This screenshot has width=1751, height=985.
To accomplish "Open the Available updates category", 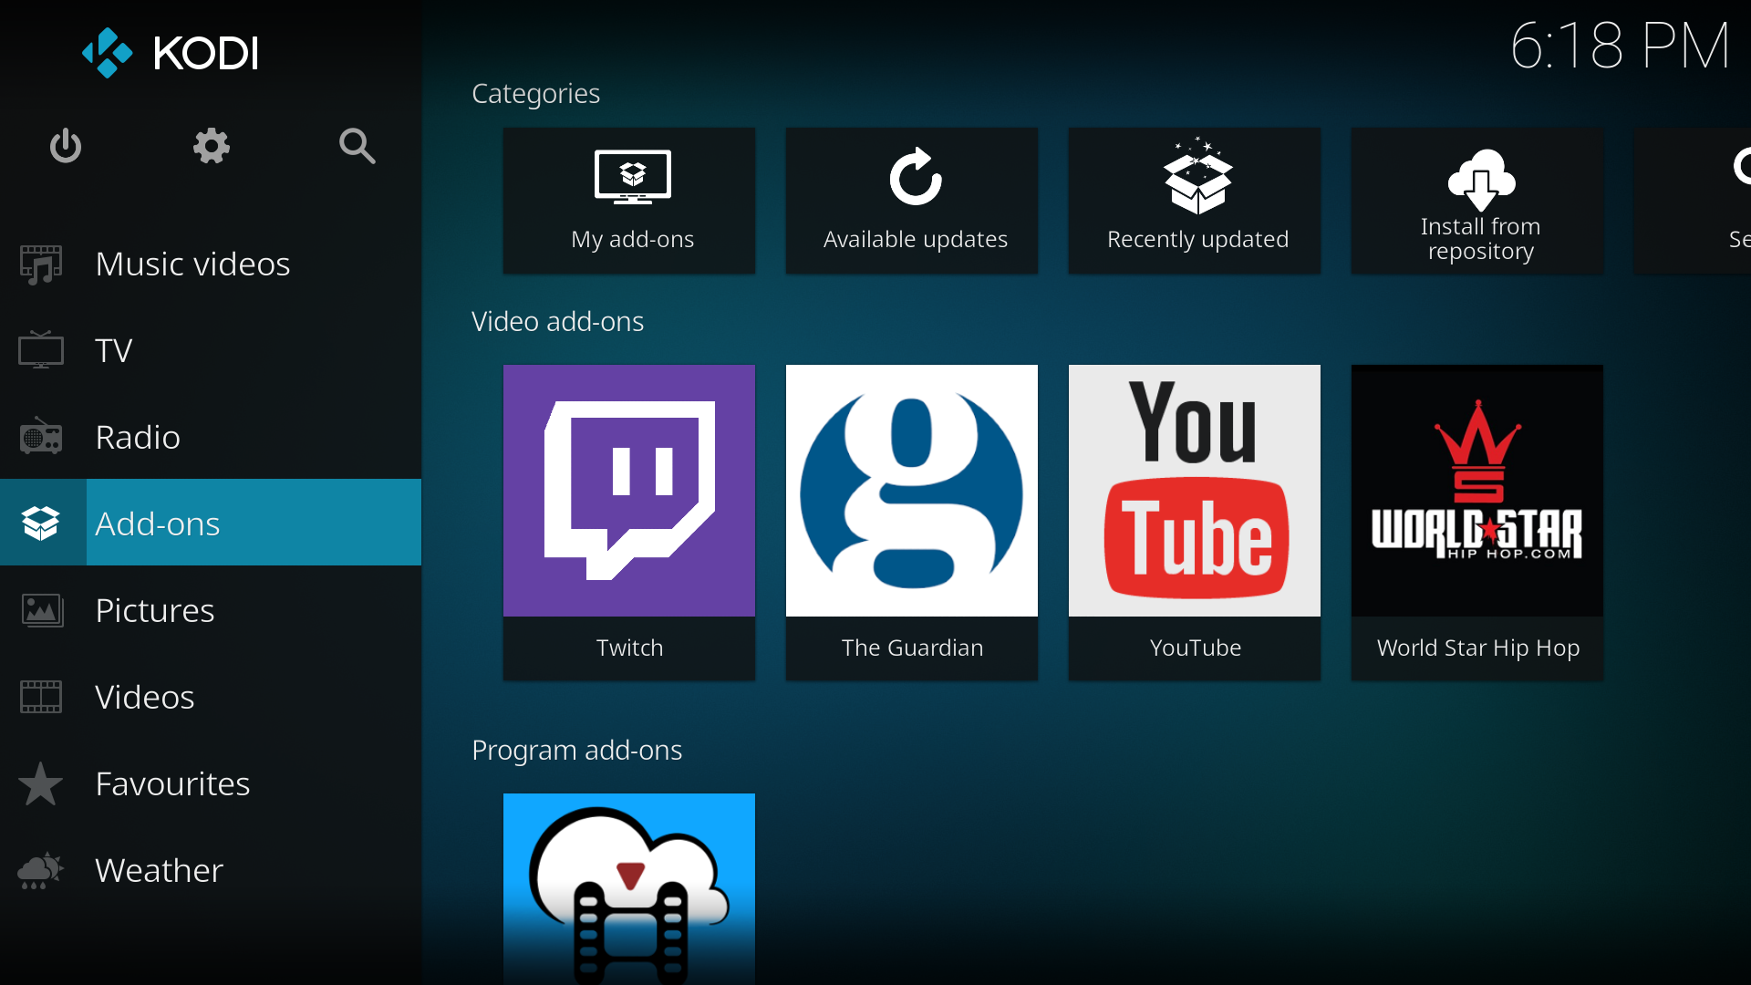I will tap(912, 201).
